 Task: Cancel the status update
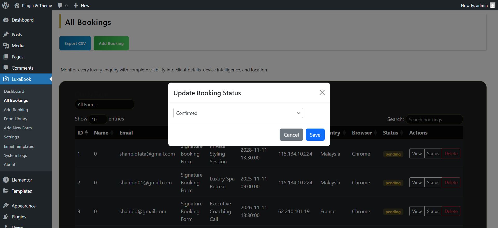tap(291, 135)
